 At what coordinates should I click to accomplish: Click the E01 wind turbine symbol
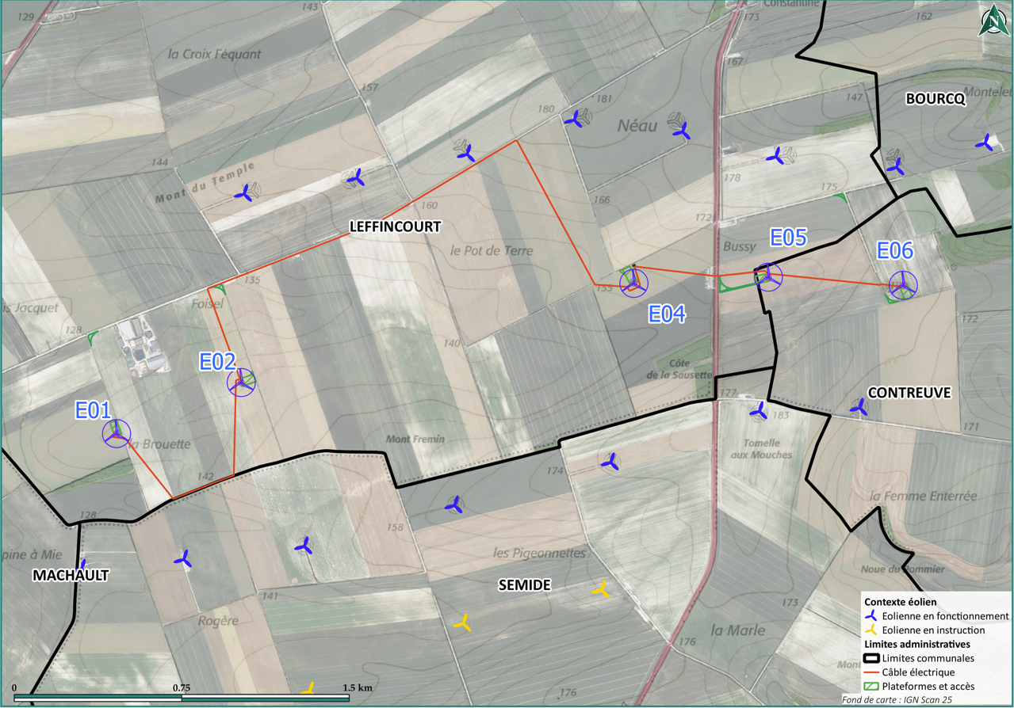(117, 432)
